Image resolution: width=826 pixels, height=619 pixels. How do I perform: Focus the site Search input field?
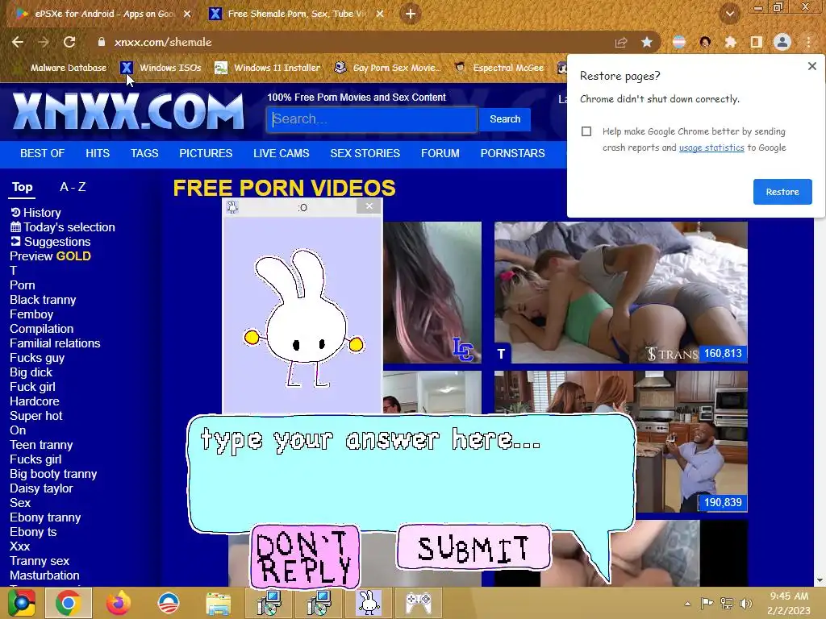click(372, 119)
